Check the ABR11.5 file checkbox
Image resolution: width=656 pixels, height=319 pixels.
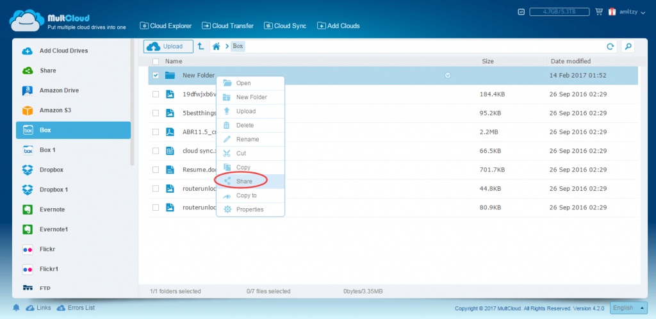(x=156, y=132)
